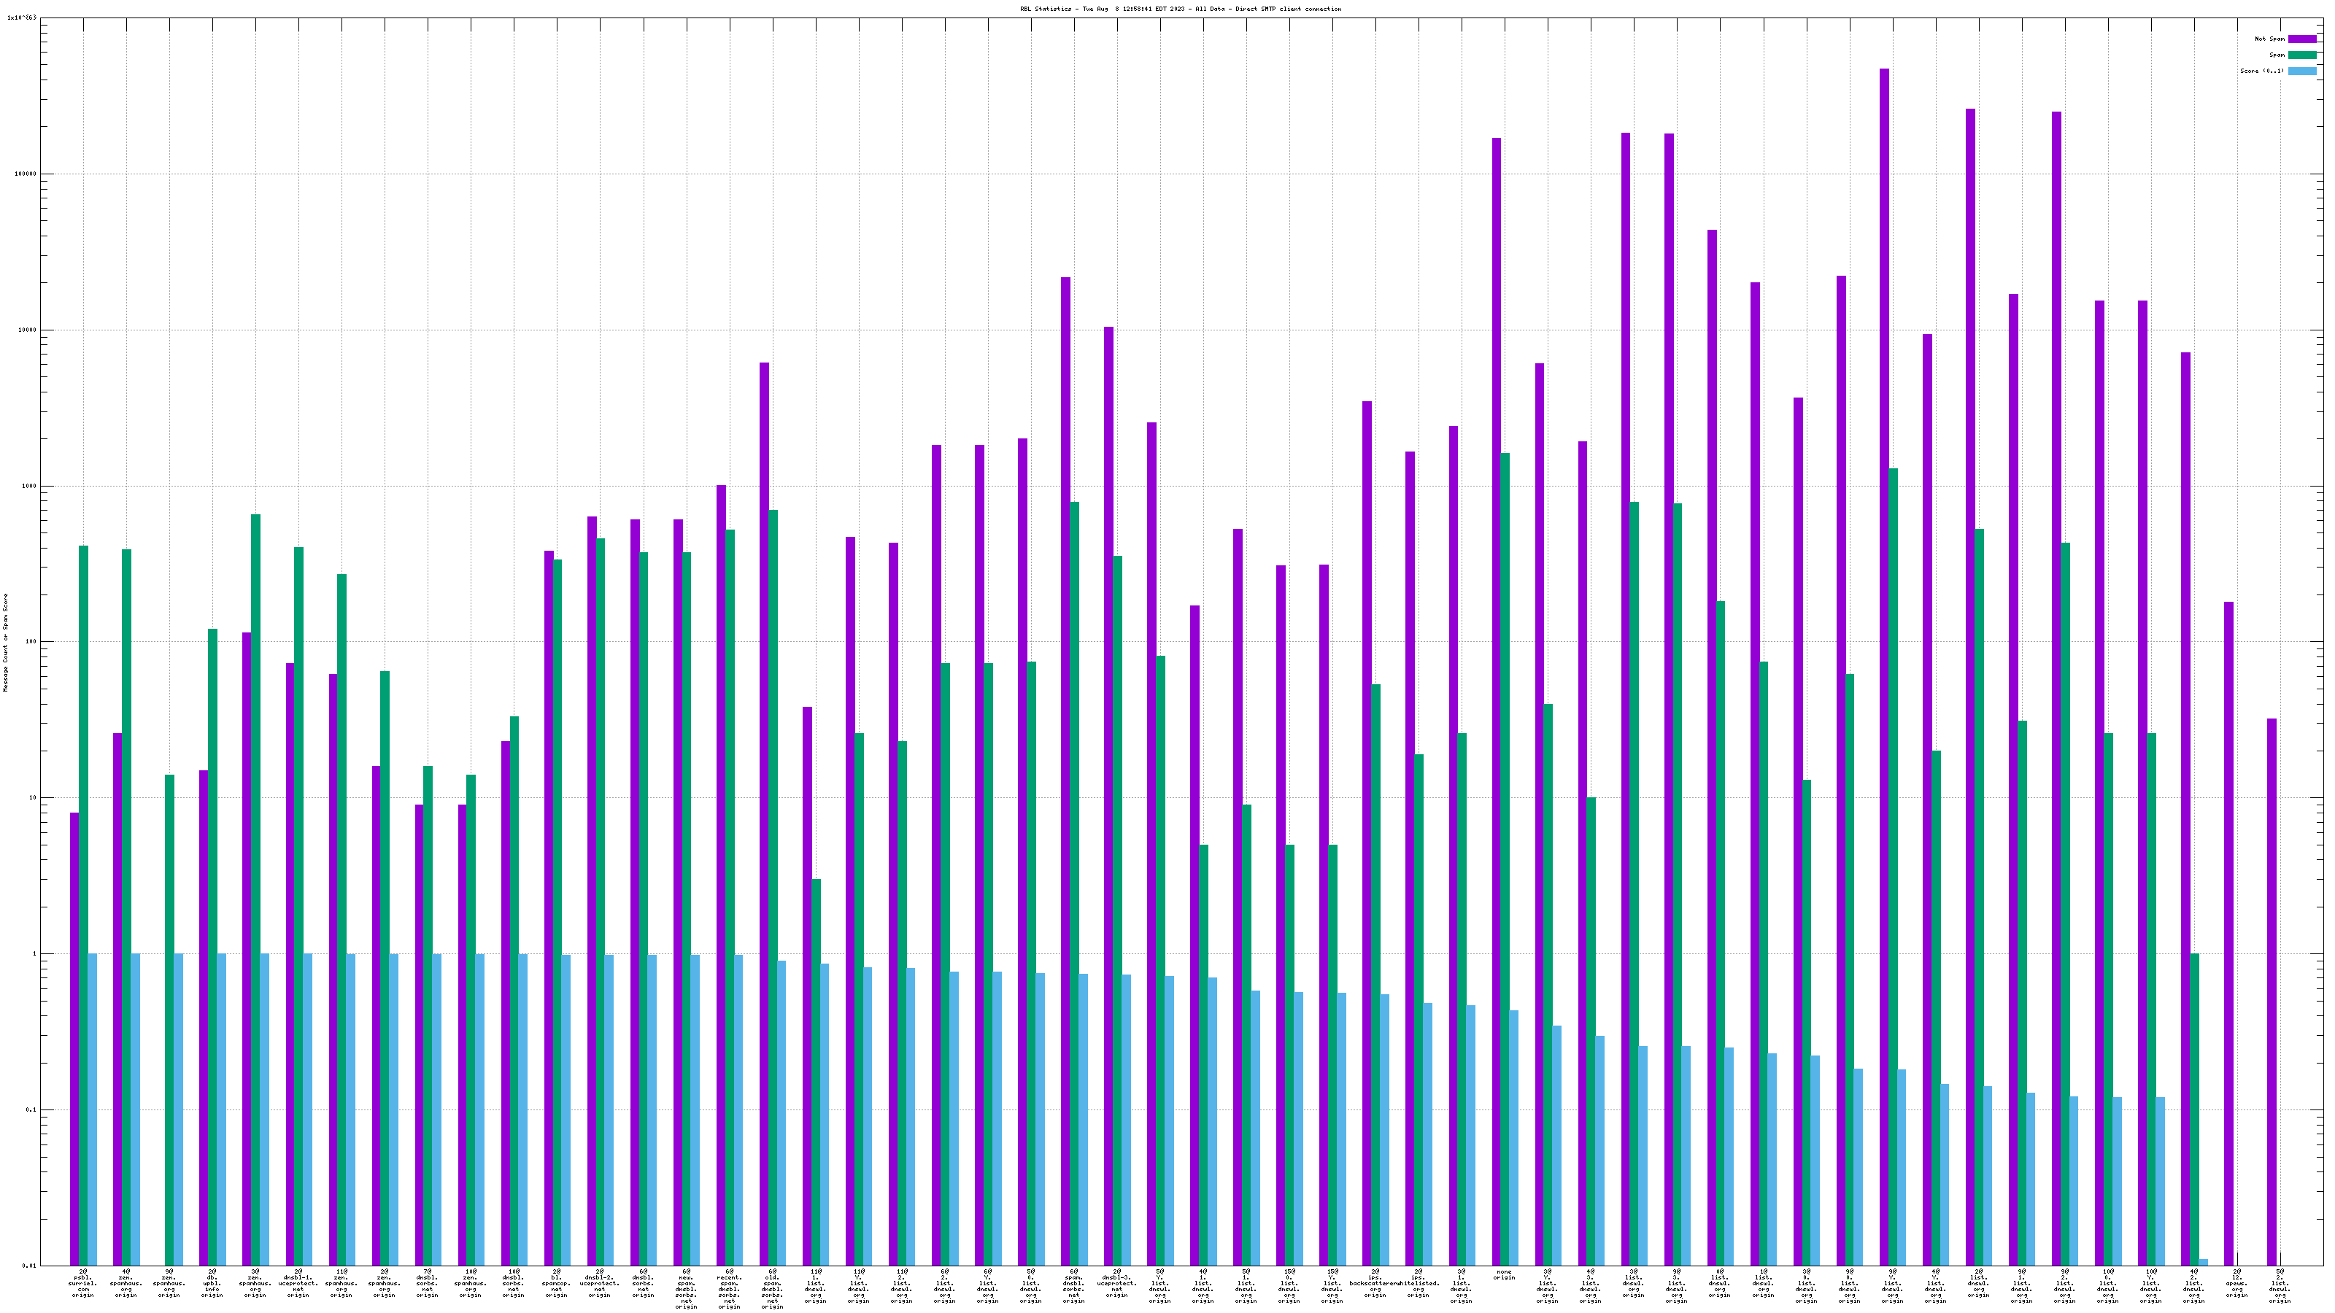The height and width of the screenshot is (1313, 2335).
Task: Click the 'Score (0..1)' legend text
Action: pyautogui.click(x=2261, y=71)
